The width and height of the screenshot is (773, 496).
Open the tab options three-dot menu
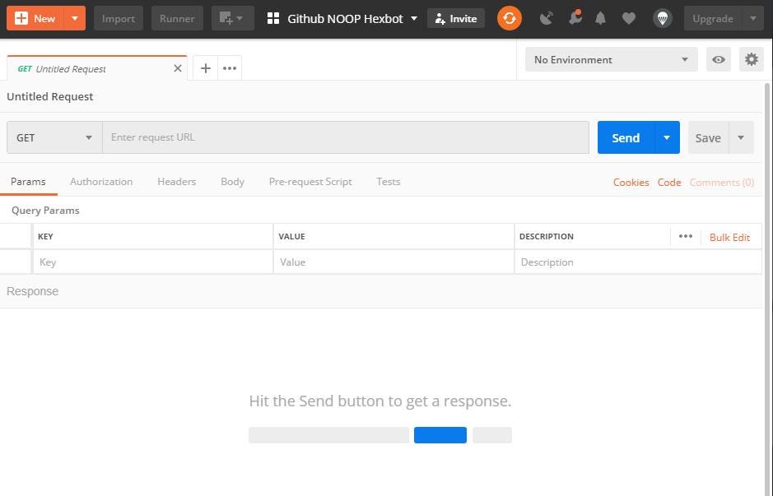[230, 68]
